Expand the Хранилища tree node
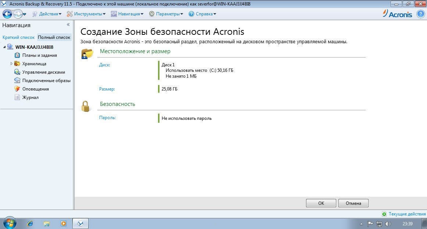The width and height of the screenshot is (427, 229). (x=11, y=63)
